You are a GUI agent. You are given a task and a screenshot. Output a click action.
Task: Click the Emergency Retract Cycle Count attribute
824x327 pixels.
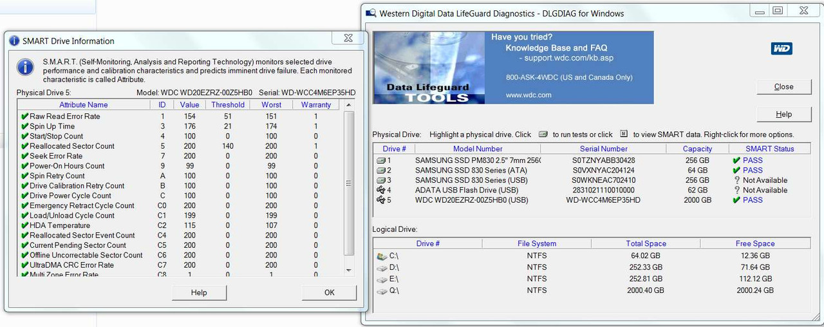coord(82,206)
